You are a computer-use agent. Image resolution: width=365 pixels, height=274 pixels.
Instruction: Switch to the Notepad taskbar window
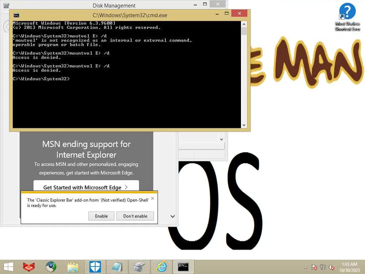pos(117,267)
